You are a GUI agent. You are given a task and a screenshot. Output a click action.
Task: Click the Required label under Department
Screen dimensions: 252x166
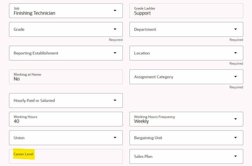(x=236, y=40)
